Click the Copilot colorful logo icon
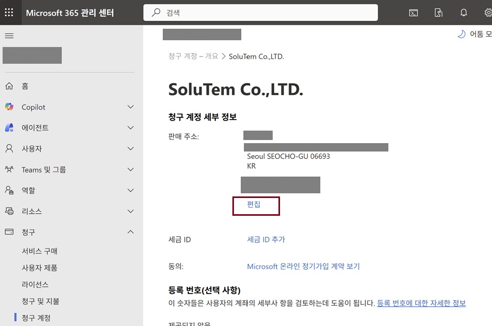The width and height of the screenshot is (492, 326). pos(9,107)
